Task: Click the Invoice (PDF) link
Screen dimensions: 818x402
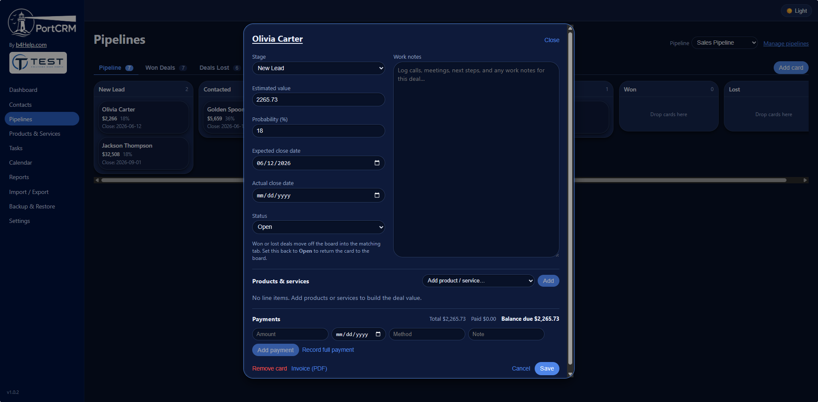Action: (309, 369)
